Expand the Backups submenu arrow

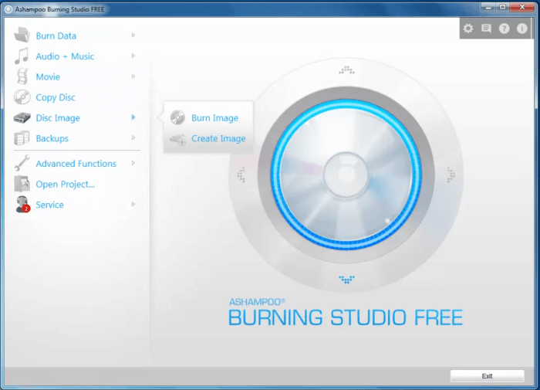[x=133, y=137]
